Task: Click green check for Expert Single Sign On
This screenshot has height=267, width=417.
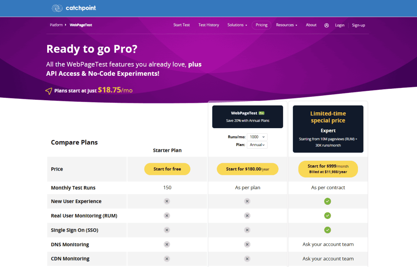Action: pyautogui.click(x=328, y=230)
